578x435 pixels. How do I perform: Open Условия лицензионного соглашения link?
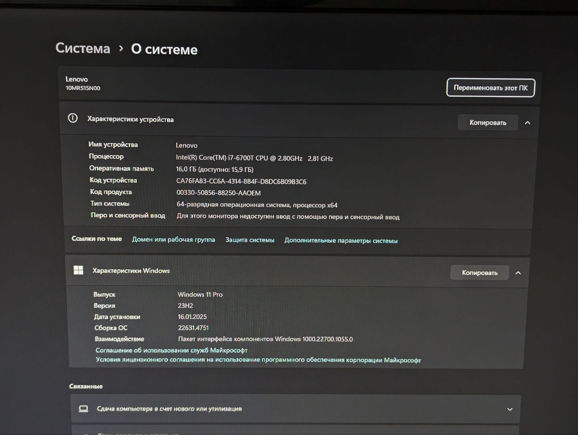tap(258, 360)
